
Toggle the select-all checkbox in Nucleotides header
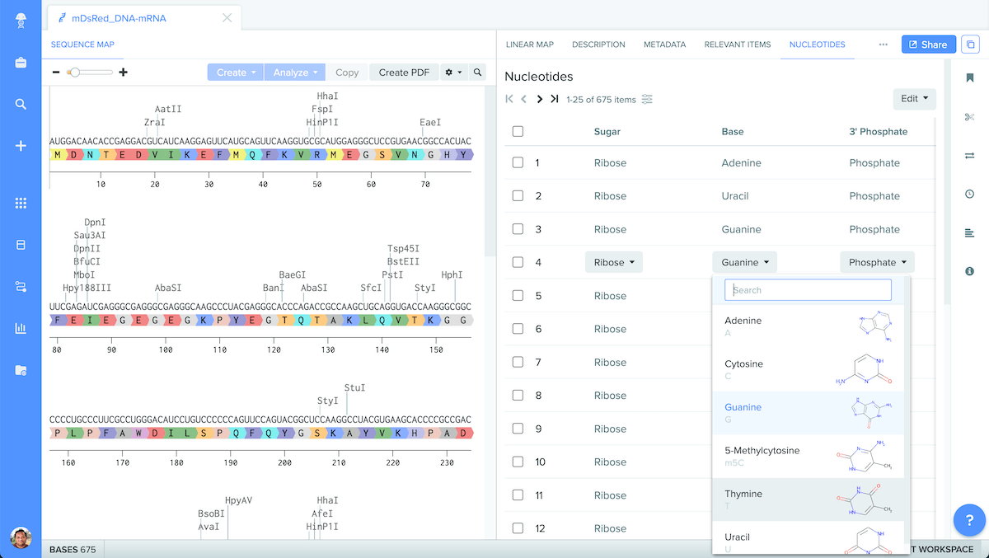(518, 131)
